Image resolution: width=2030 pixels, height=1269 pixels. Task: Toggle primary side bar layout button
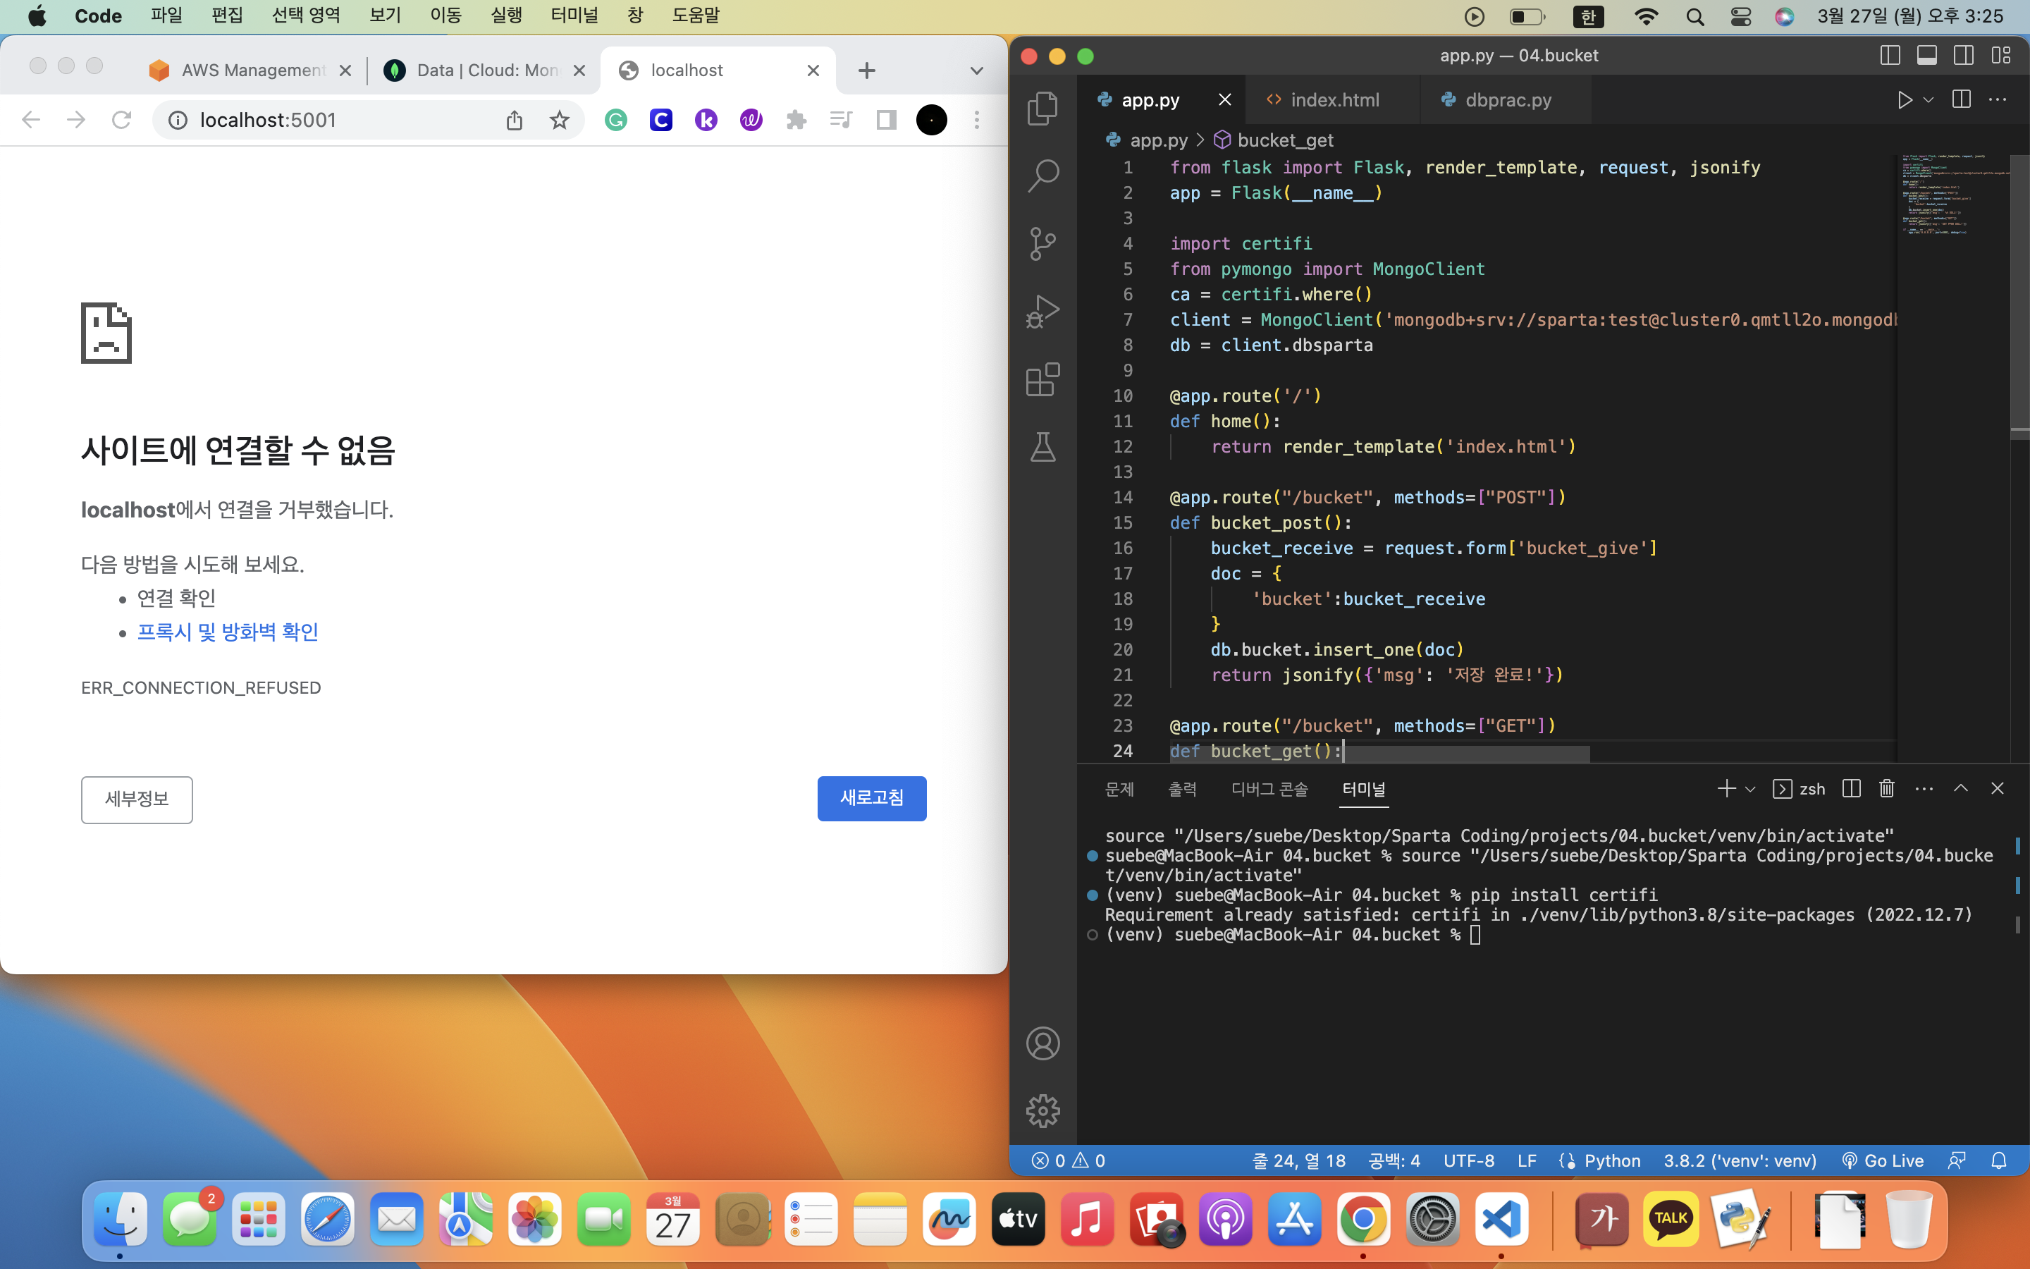tap(1890, 56)
